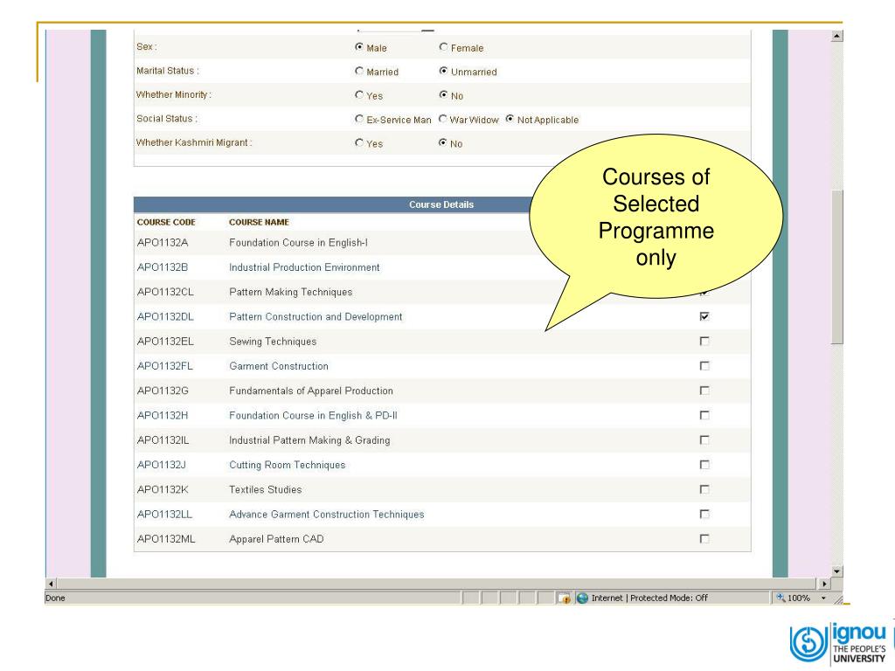
Task: Check the Apparel Pattern CAD box
Action: click(x=704, y=539)
